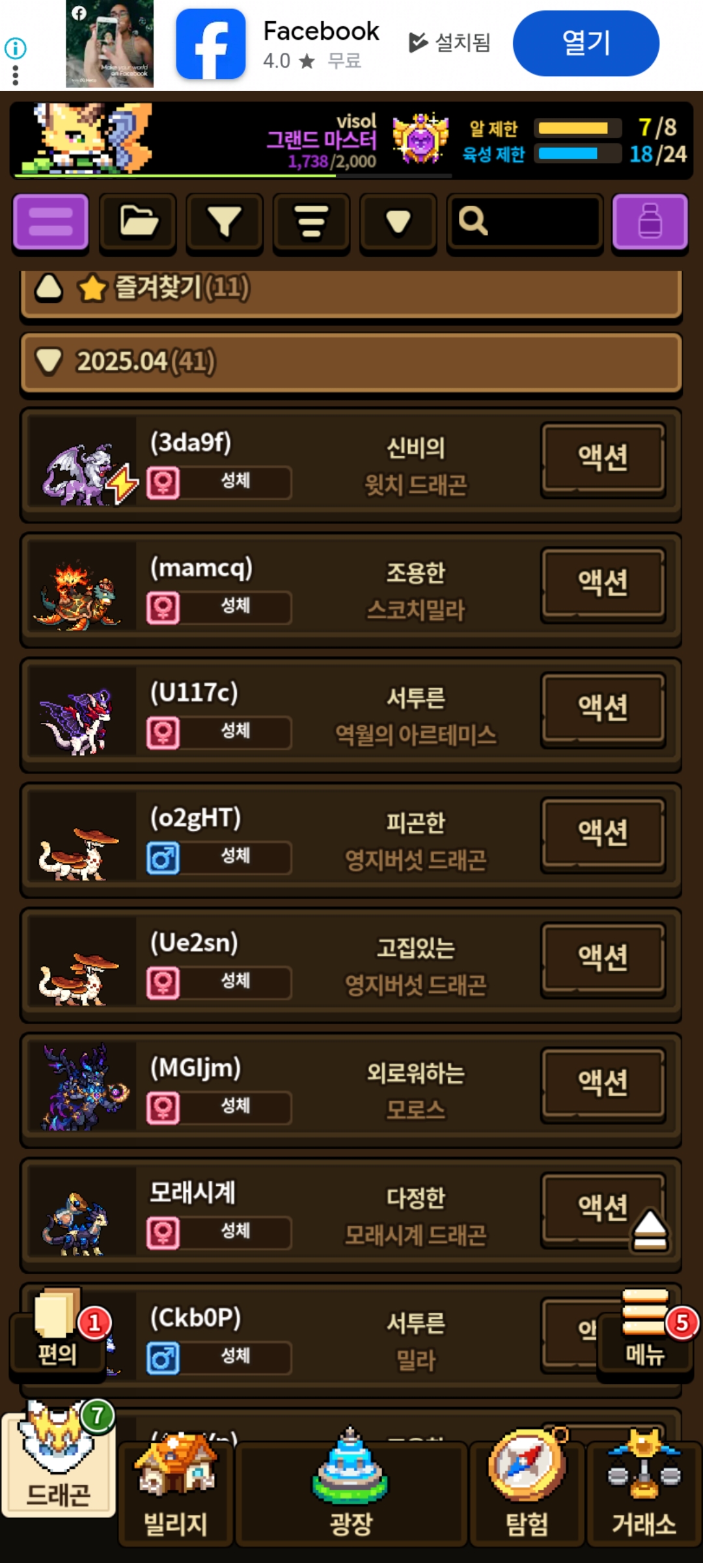Tap the white scroll-to-top arrow icon
This screenshot has height=1563, width=703.
pos(649,1230)
